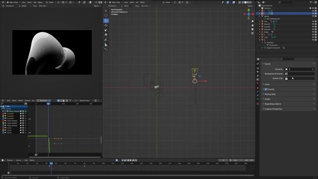
Task: Click the Active Clip field icon
Action: [x=286, y=79]
